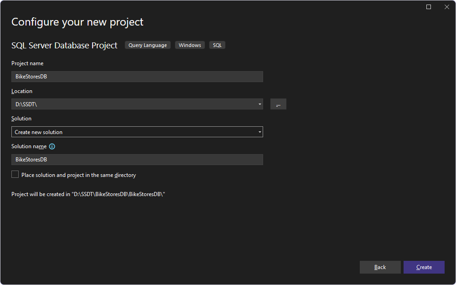Click the Solution dropdown arrow
The image size is (456, 285).
click(259, 132)
